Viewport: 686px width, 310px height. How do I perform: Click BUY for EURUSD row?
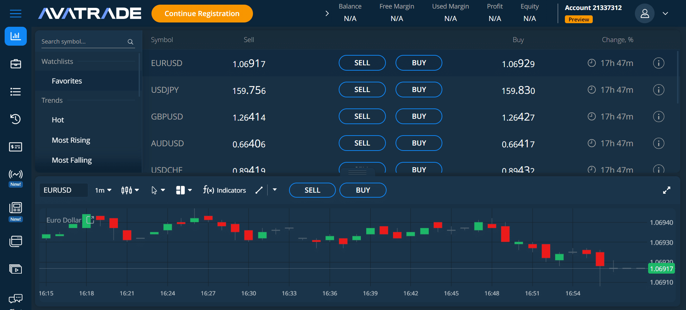[419, 63]
